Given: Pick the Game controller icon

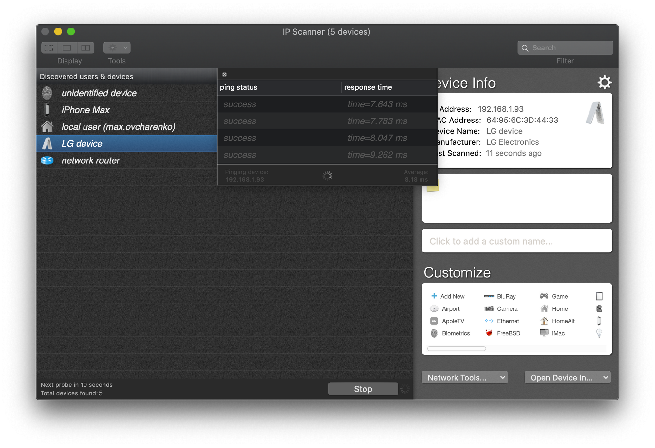Looking at the screenshot, I should pyautogui.click(x=544, y=296).
